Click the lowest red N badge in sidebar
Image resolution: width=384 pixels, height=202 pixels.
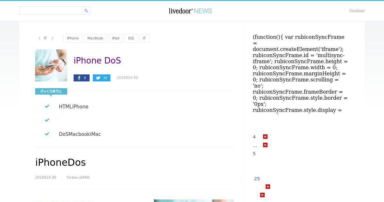[x=262, y=195]
